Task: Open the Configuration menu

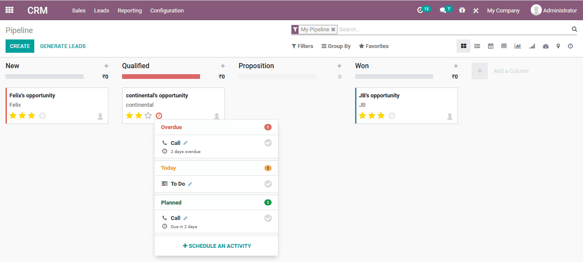Action: click(x=167, y=10)
